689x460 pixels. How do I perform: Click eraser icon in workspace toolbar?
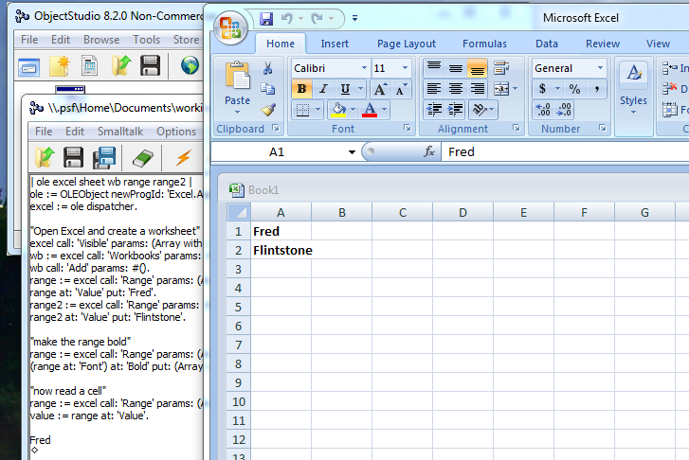[x=143, y=157]
